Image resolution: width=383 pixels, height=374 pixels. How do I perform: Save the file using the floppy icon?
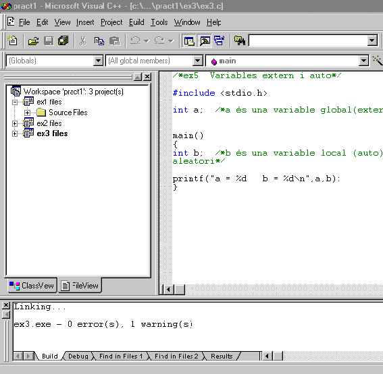[49, 40]
